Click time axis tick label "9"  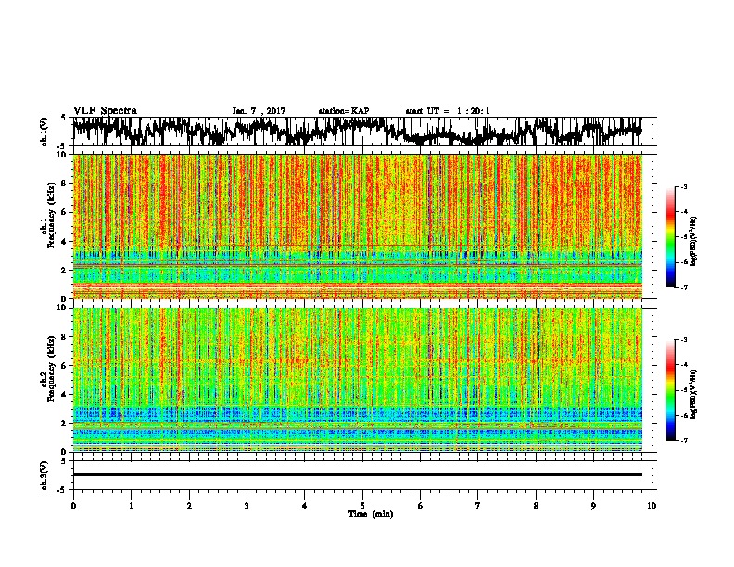593,506
